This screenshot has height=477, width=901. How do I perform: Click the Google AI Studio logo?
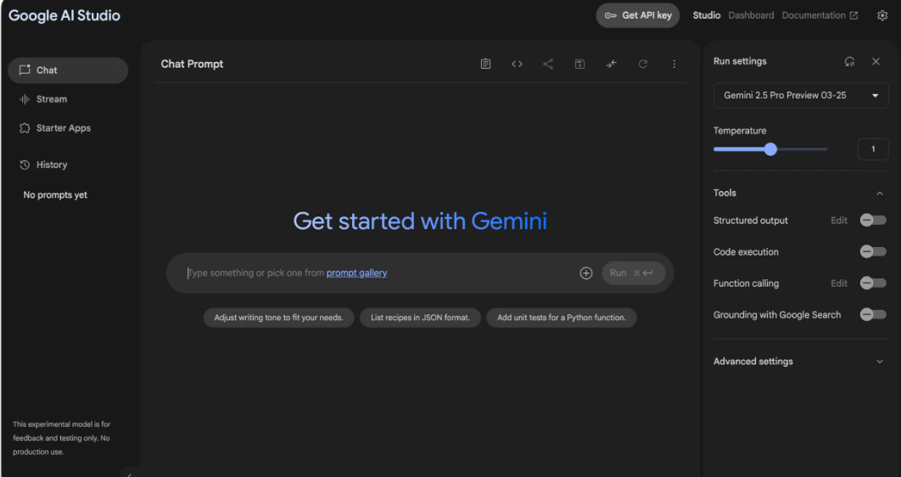64,15
